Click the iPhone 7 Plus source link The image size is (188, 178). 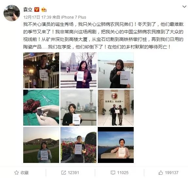[x=74, y=17]
